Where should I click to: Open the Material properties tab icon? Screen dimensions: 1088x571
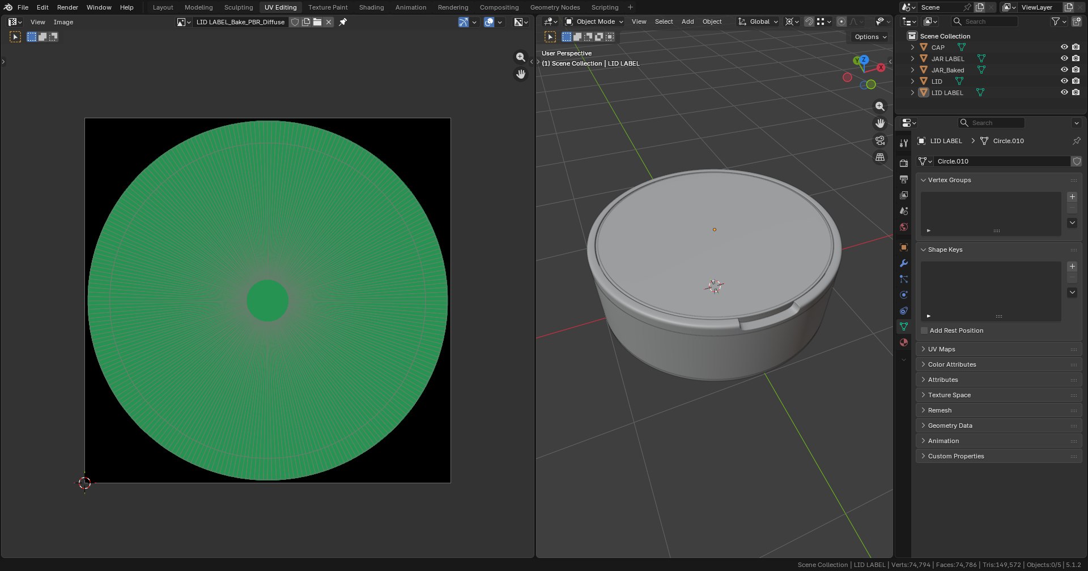(x=904, y=342)
